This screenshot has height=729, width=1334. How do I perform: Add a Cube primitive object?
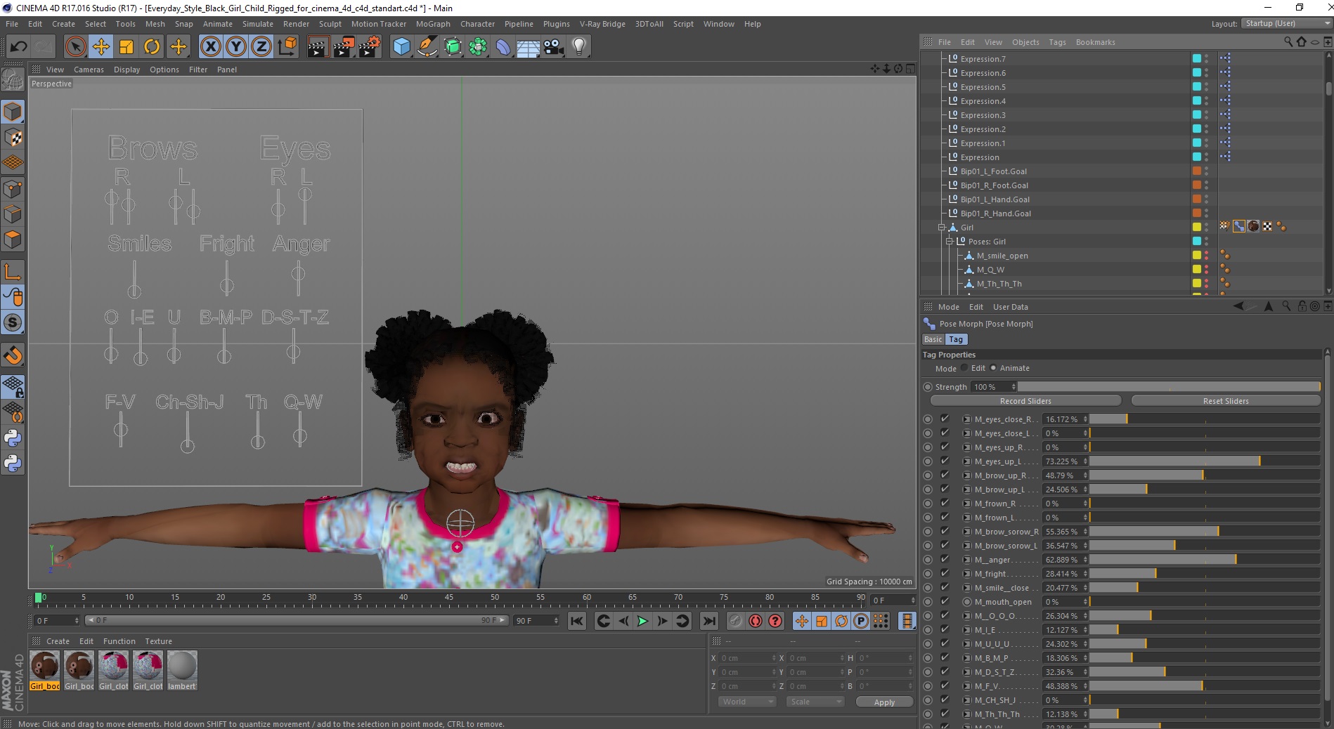pos(401,47)
